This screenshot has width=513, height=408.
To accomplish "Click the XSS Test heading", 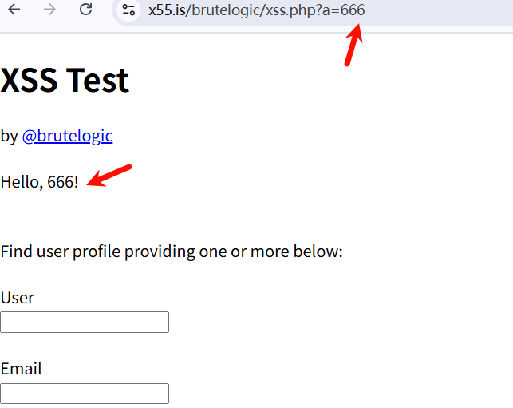I will [x=65, y=80].
